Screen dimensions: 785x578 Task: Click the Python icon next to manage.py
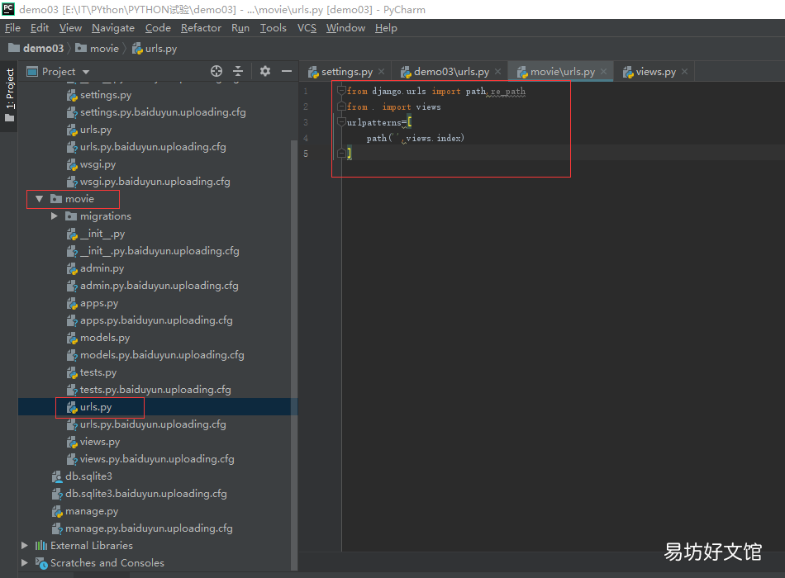pos(57,511)
